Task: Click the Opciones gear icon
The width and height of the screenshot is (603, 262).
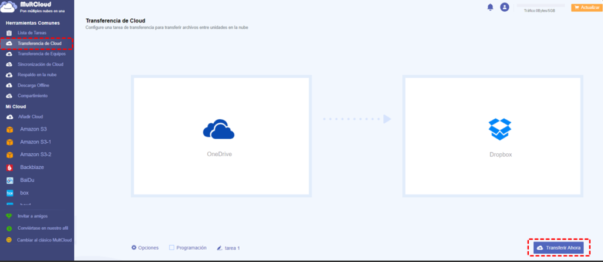Action: (x=134, y=247)
